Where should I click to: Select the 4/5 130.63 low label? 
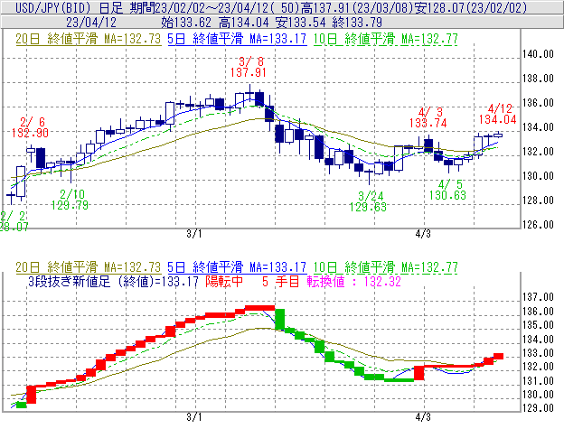pos(447,190)
